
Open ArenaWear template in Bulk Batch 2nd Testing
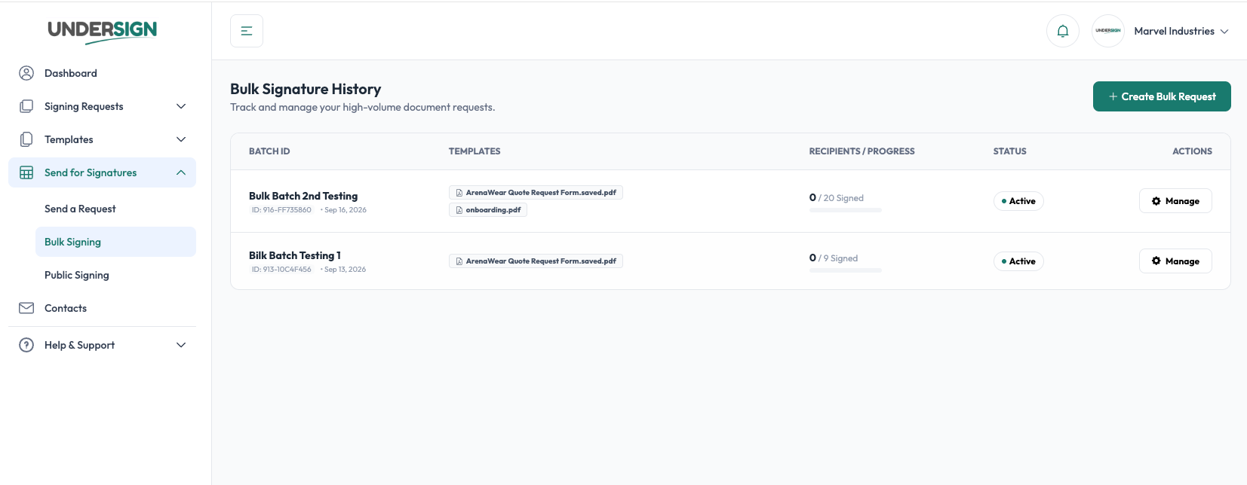pos(536,193)
